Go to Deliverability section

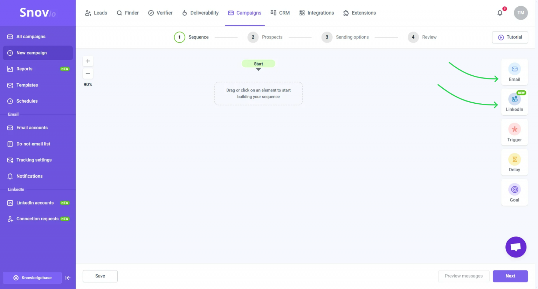[200, 13]
